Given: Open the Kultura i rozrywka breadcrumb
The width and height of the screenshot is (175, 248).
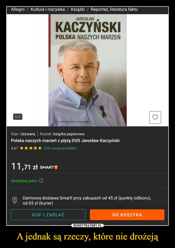Looking at the screenshot, I should pos(48,9).
